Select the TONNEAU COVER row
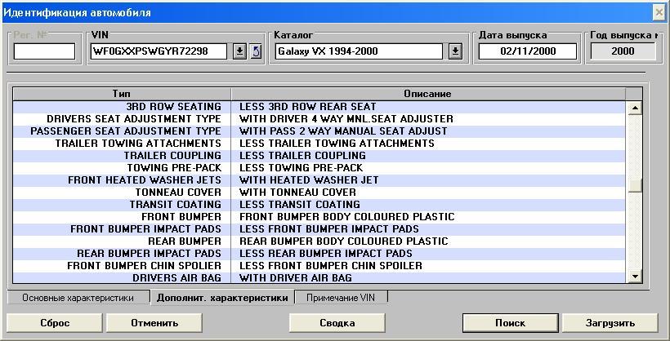The width and height of the screenshot is (670, 341). pos(319,193)
